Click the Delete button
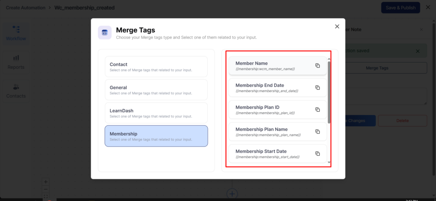This screenshot has height=201, width=436. click(402, 121)
